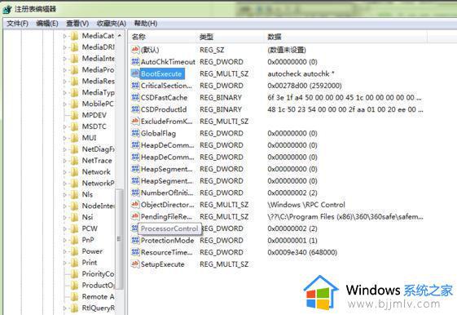Click the data 'autocheck autochk *'

click(301, 74)
